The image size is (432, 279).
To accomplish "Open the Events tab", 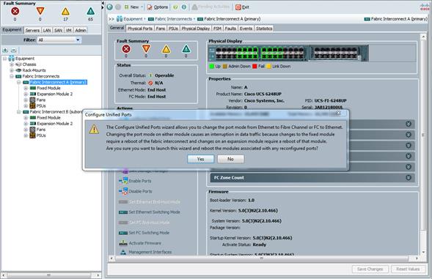I will [x=246, y=29].
